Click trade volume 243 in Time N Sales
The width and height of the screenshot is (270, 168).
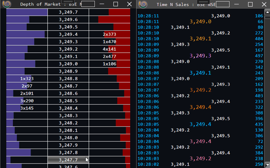(x=259, y=73)
